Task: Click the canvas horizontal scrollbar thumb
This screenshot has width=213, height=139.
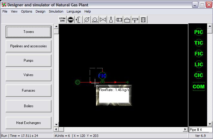Action: pos(61,129)
